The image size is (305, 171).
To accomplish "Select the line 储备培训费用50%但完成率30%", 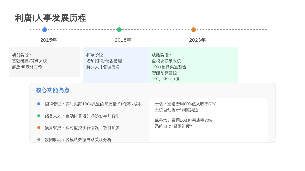I will pos(183,121).
